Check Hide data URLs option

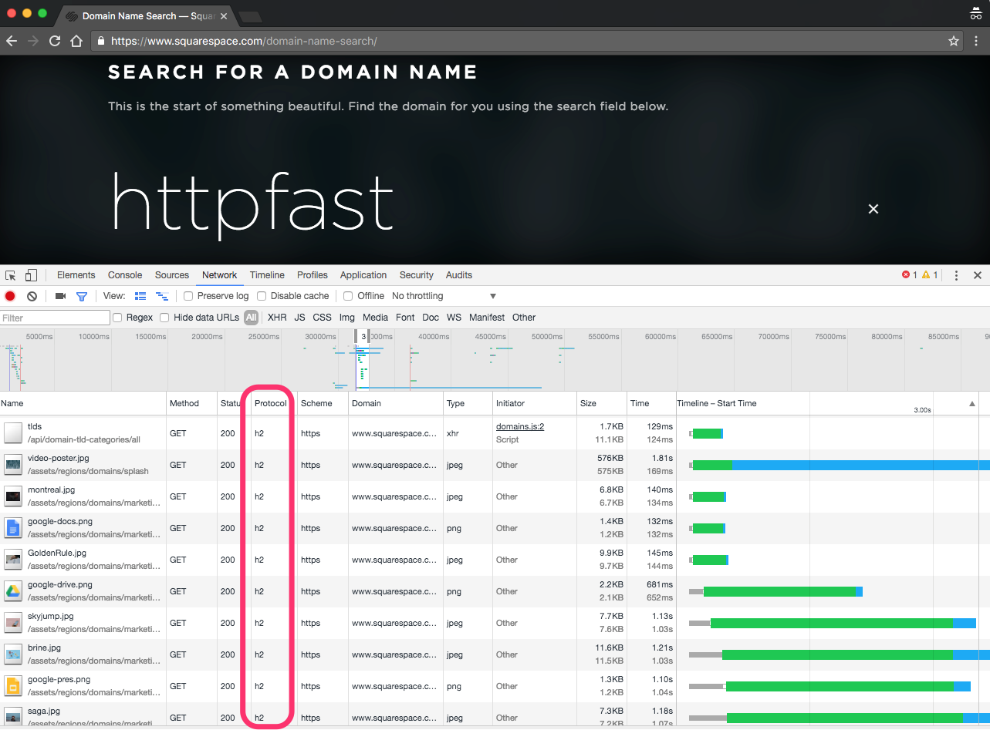164,318
